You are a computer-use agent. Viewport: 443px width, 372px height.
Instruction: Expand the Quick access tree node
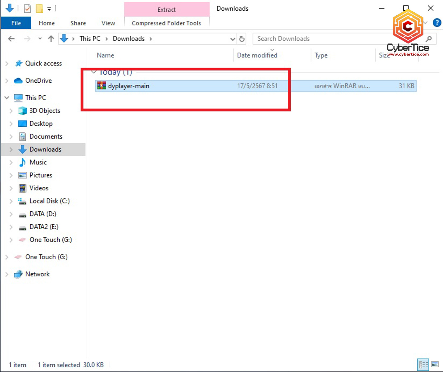7,63
